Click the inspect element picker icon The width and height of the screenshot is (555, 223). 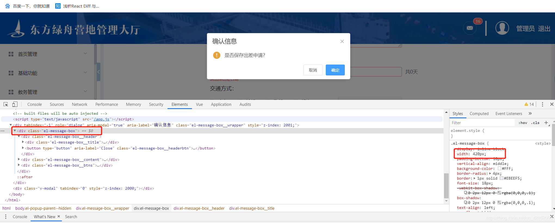6,104
